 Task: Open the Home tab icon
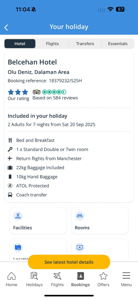pyautogui.click(x=11, y=276)
